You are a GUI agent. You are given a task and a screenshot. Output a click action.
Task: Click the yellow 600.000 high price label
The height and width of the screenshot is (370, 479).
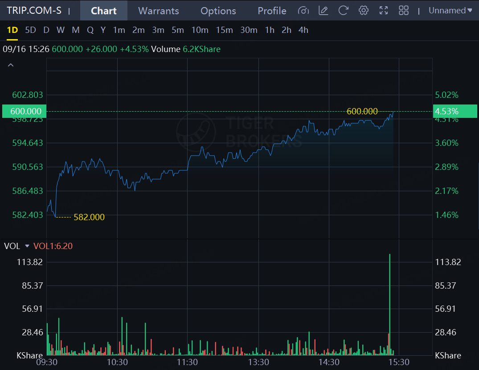(362, 111)
